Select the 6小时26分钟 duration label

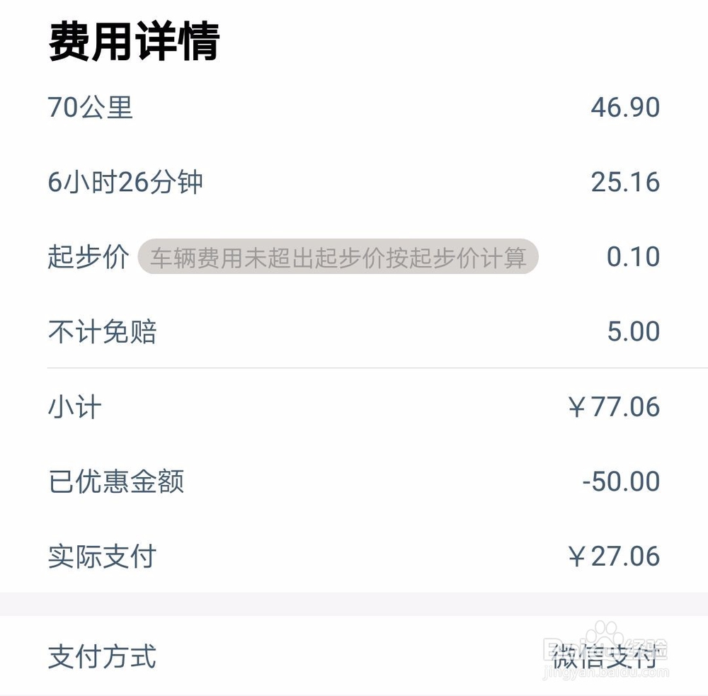(x=125, y=182)
